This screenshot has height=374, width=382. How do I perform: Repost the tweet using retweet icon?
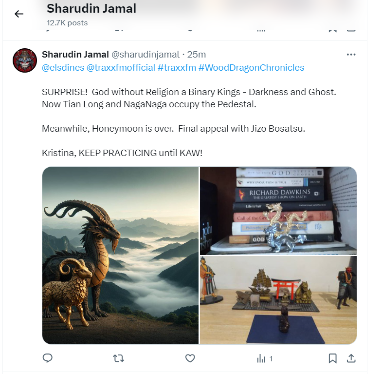(119, 358)
